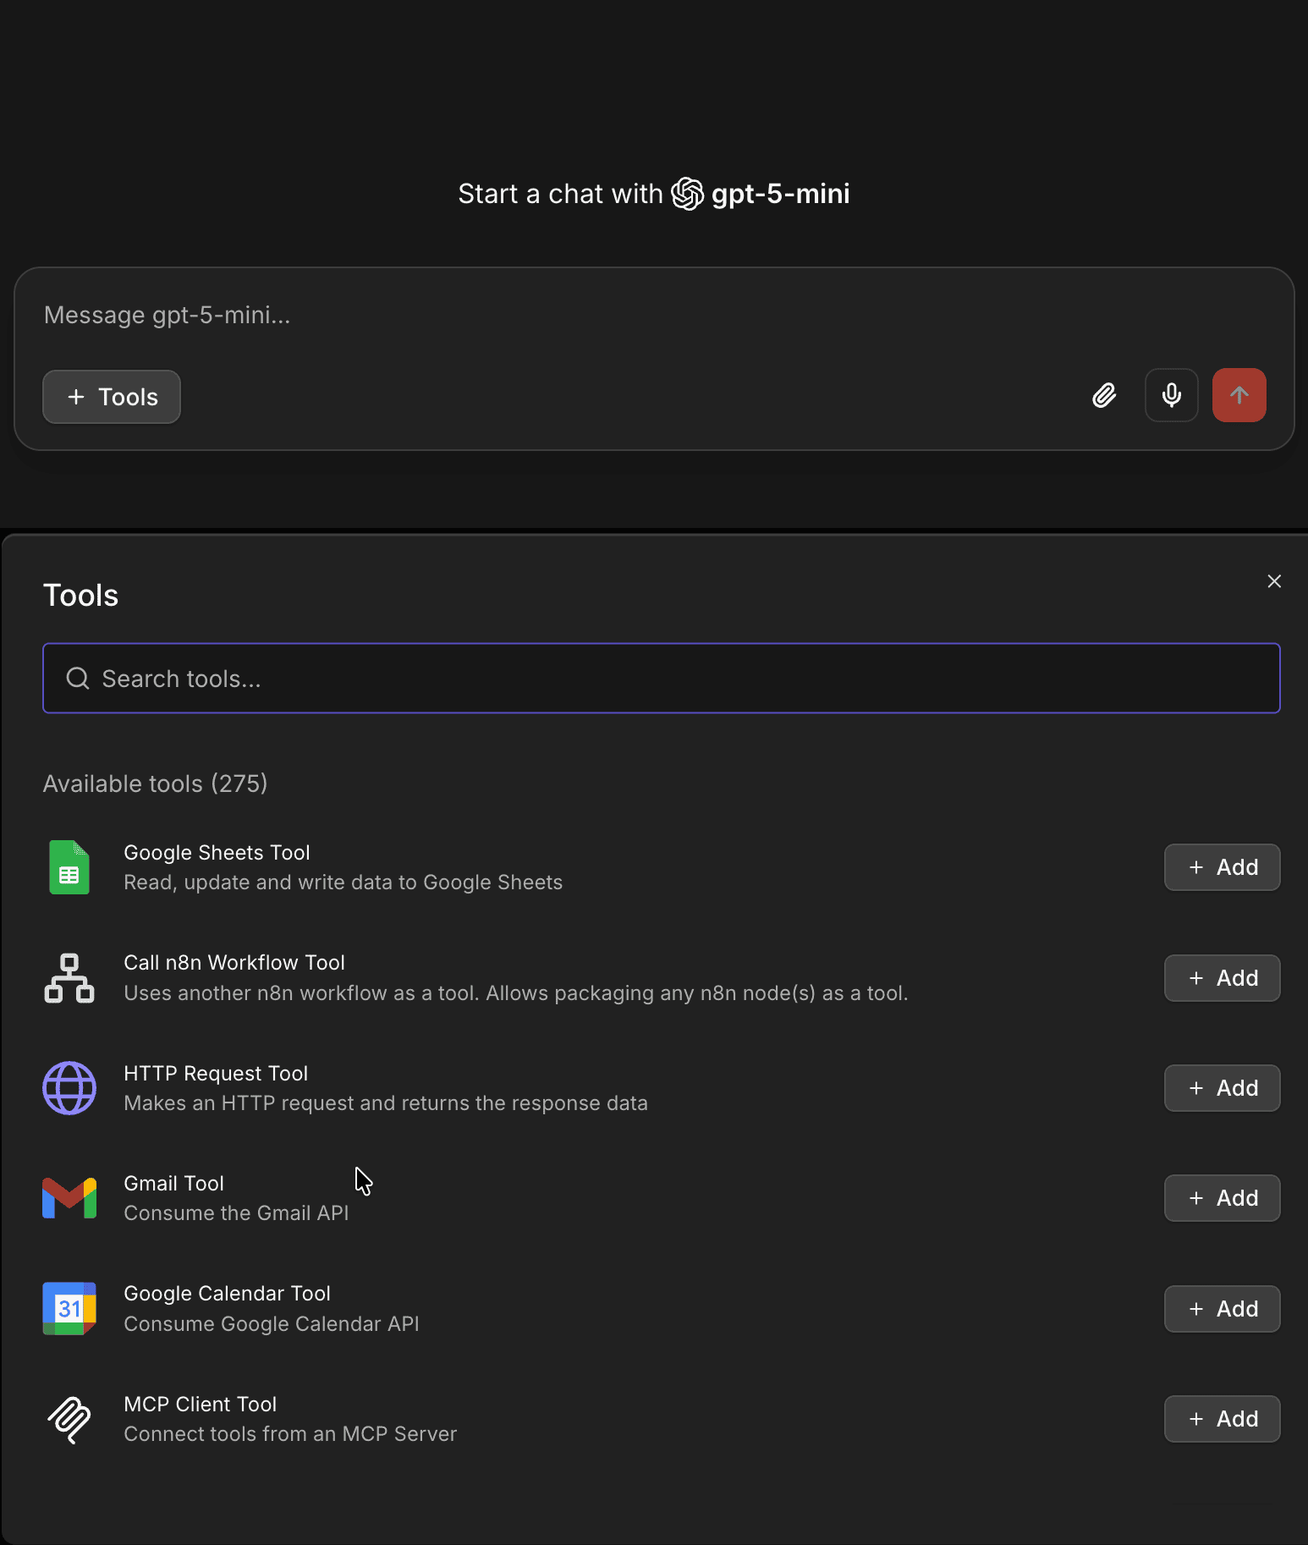Click the Gmail Tool icon
Image resolution: width=1308 pixels, height=1545 pixels.
[x=69, y=1198]
